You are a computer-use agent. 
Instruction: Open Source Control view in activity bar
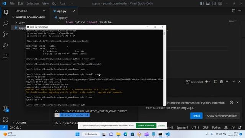pyautogui.click(x=5, y=34)
